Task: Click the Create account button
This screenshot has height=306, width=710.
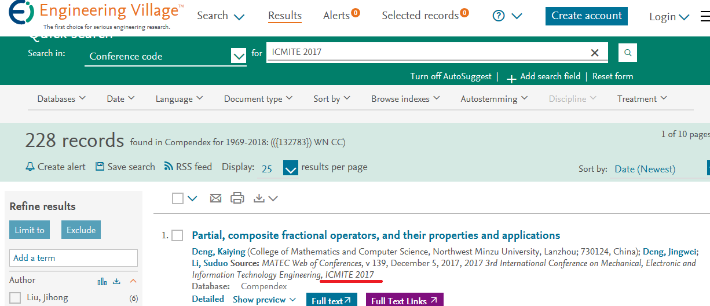Action: pyautogui.click(x=587, y=16)
